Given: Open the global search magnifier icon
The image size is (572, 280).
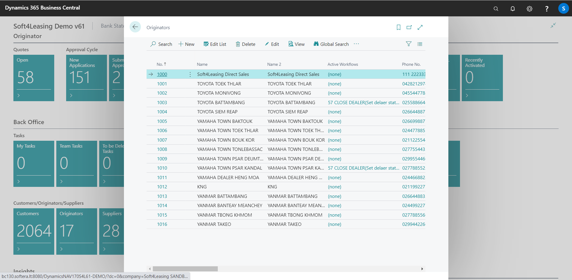Looking at the screenshot, I should coord(495,8).
